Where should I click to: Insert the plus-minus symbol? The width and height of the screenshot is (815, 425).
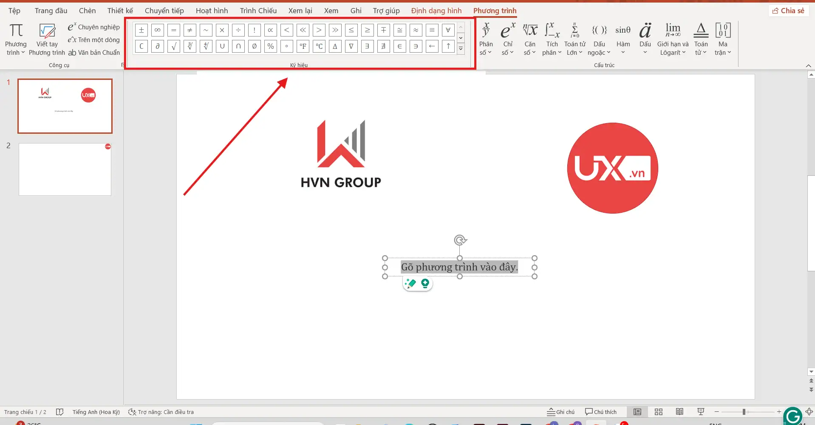tap(141, 30)
